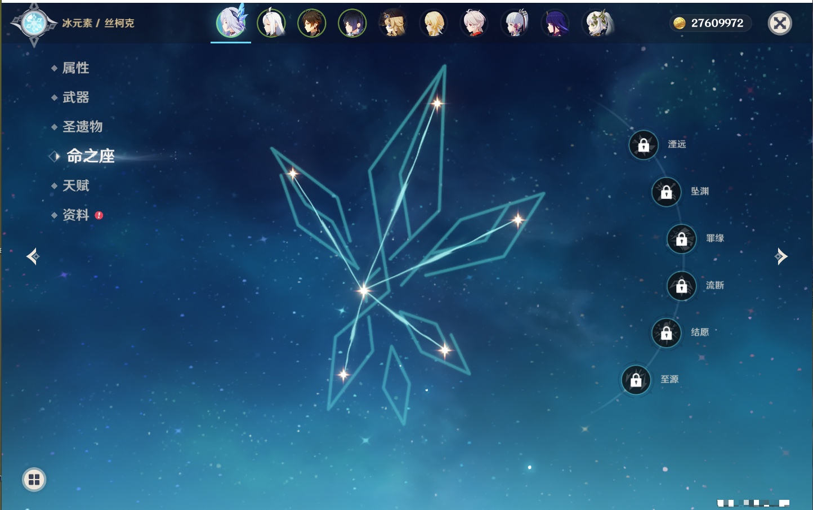Open the 圣遗物 artifacts menu
Screen dimensions: 813x510
point(82,127)
